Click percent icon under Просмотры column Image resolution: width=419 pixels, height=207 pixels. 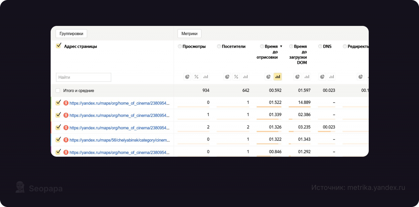pyautogui.click(x=196, y=77)
